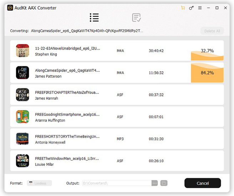The height and width of the screenshot is (196, 234).
Task: Click duration 30:40:42
Action: tap(156, 51)
